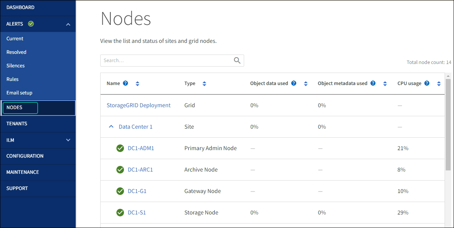
Task: Sort nodes by CPU usage
Action: coord(439,84)
